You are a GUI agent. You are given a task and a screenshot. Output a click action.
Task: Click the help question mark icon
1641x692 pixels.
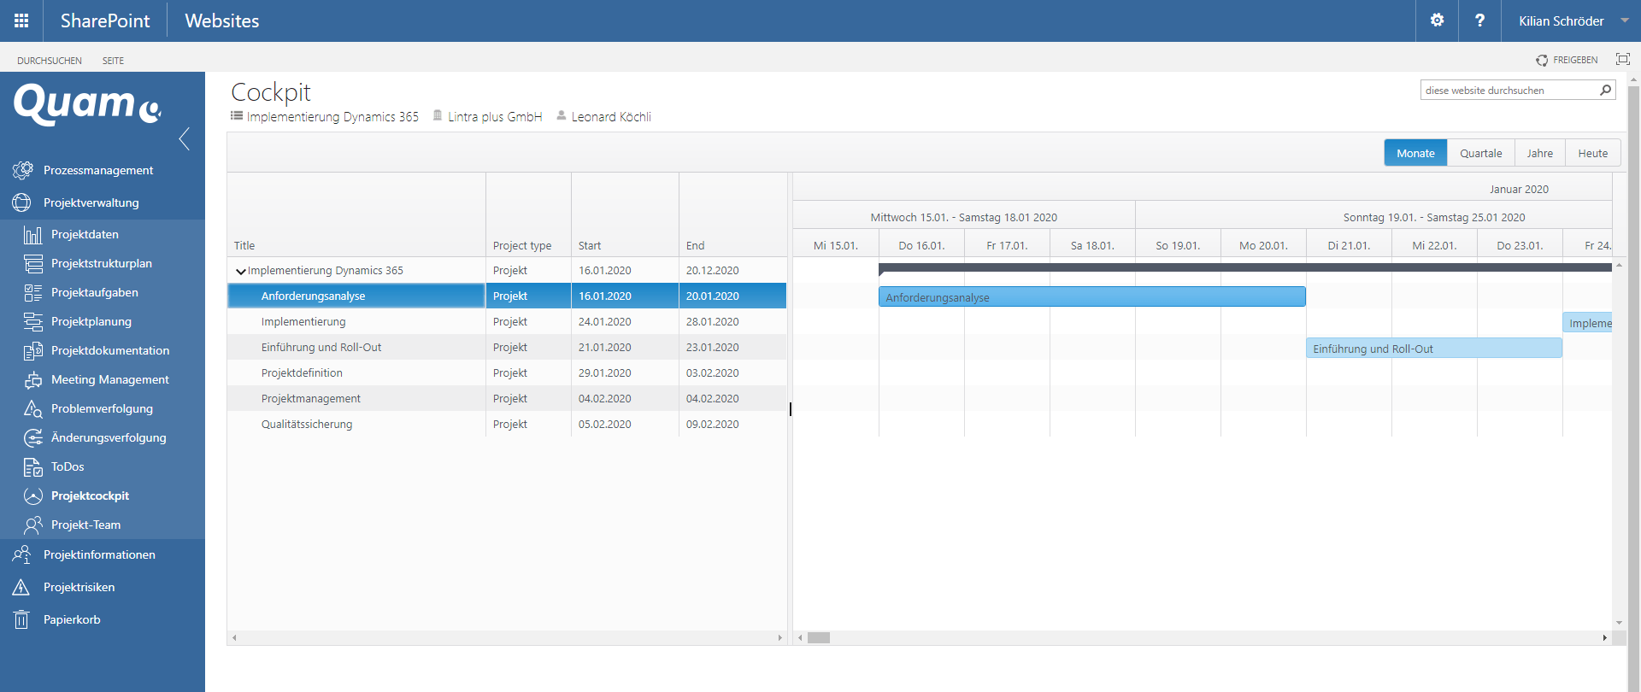click(x=1479, y=21)
